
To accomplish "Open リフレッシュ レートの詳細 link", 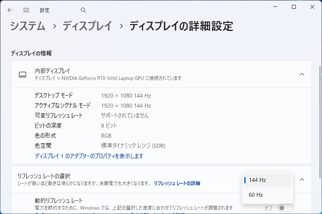I will 177,183.
